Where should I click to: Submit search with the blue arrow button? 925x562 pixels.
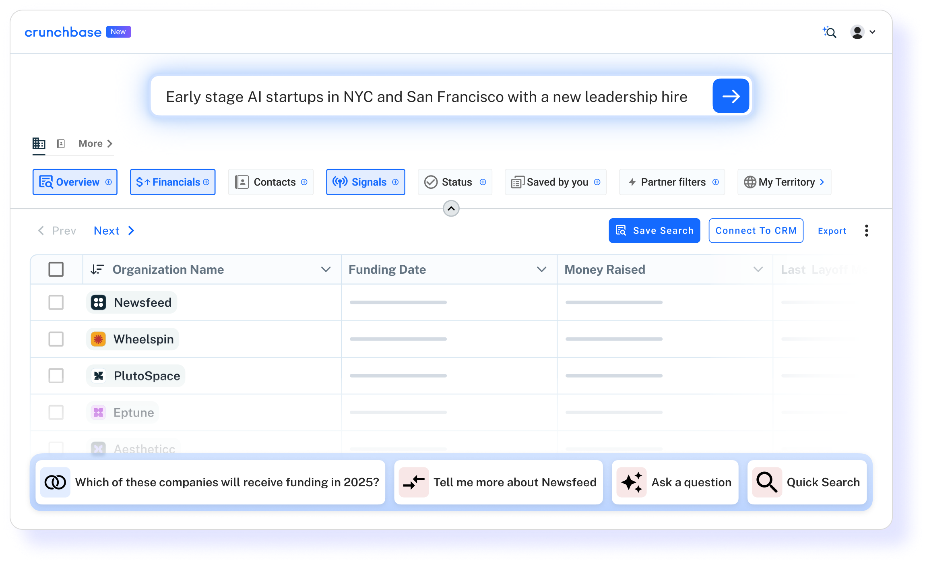point(731,96)
